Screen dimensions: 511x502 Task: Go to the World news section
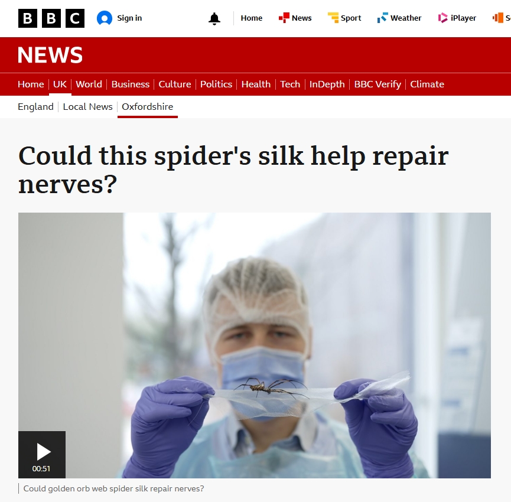point(89,84)
